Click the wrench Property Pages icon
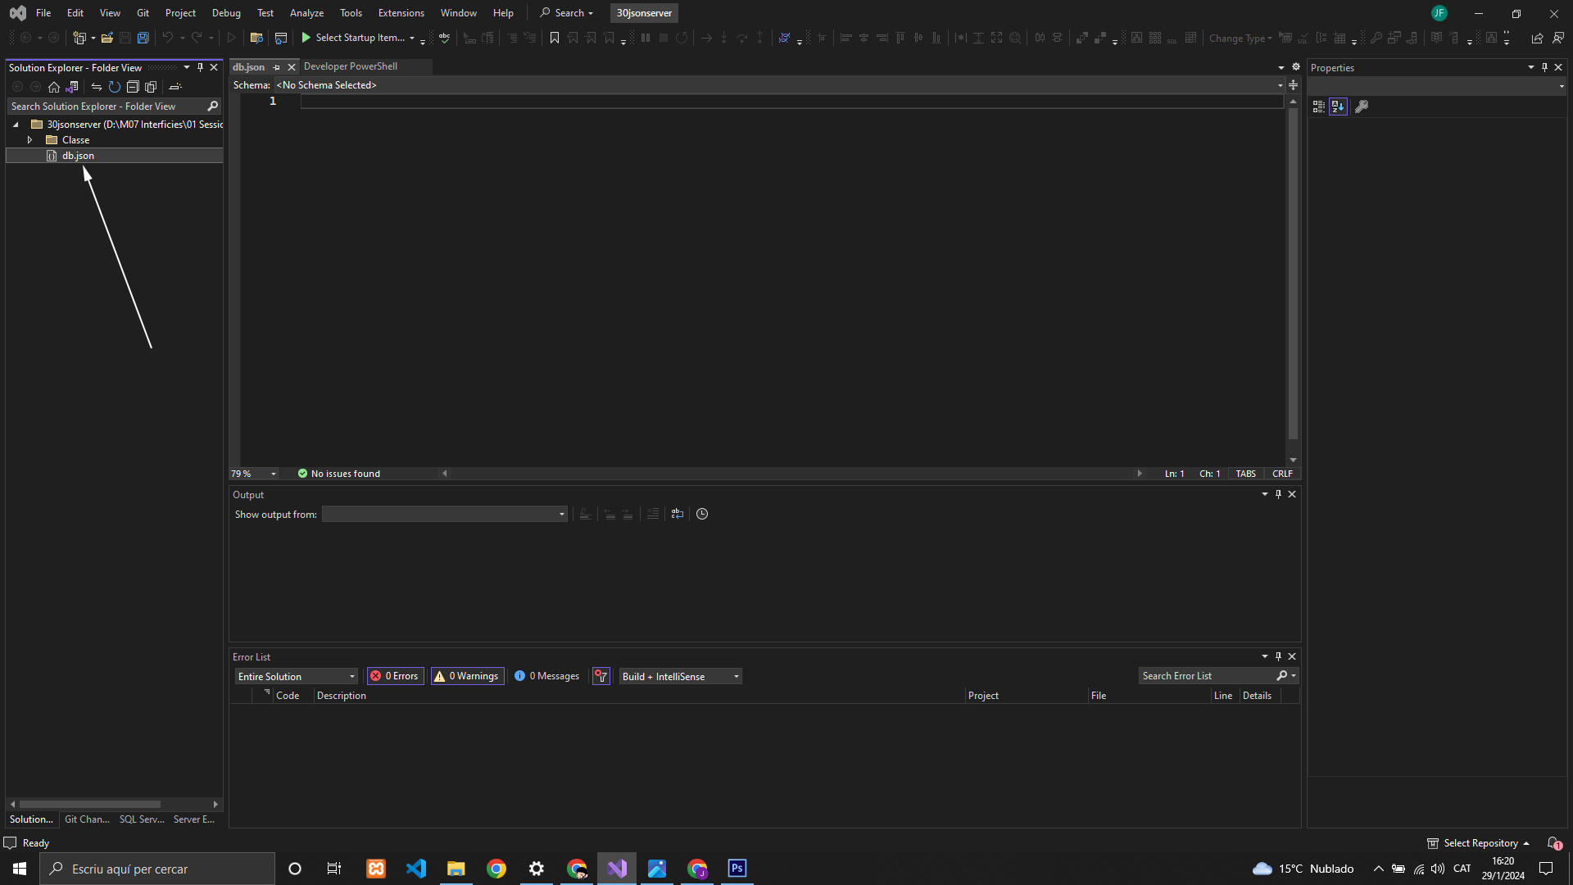This screenshot has width=1573, height=885. coord(1362,107)
